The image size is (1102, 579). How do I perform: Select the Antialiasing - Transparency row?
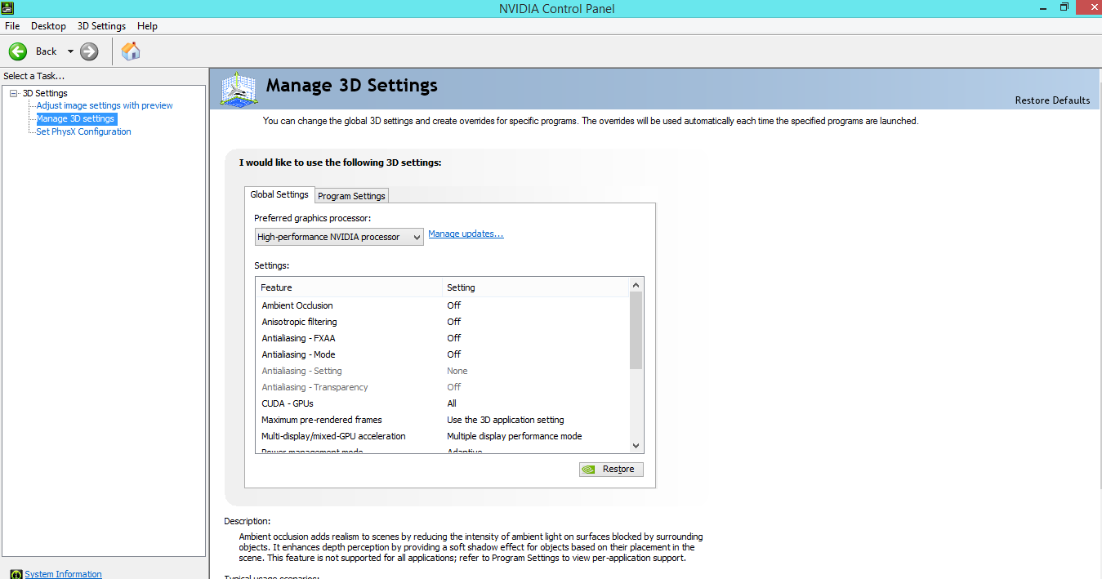pyautogui.click(x=442, y=387)
